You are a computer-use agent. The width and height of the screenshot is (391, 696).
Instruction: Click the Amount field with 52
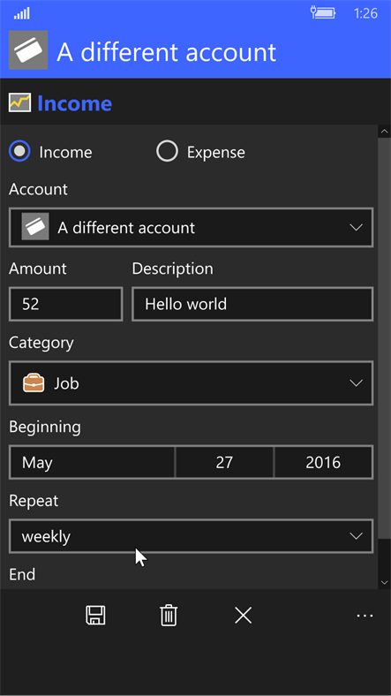65,304
